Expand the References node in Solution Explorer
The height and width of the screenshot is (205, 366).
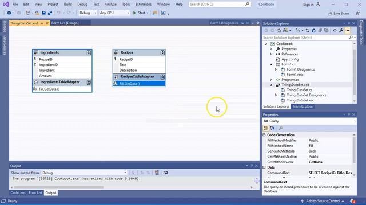270,54
